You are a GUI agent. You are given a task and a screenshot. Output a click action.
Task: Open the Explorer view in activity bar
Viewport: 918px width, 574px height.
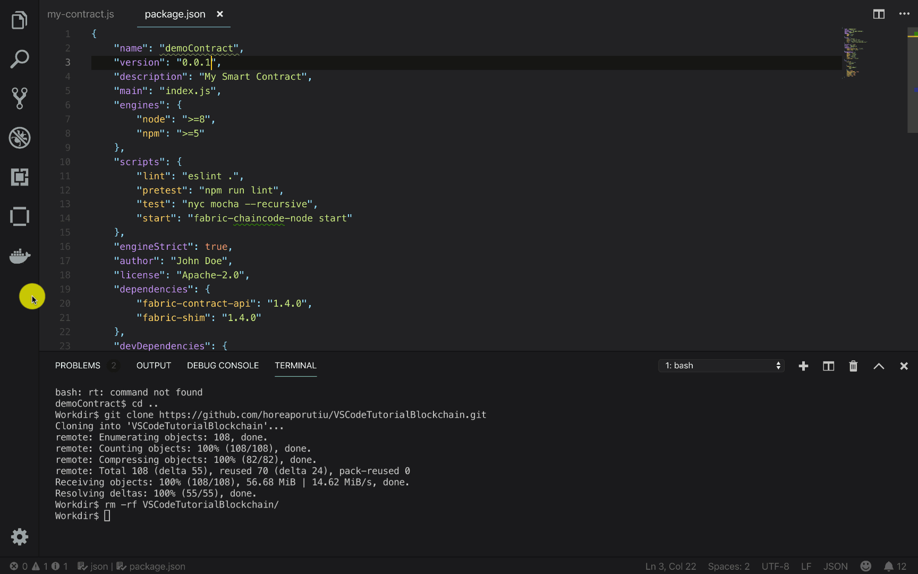(x=20, y=21)
